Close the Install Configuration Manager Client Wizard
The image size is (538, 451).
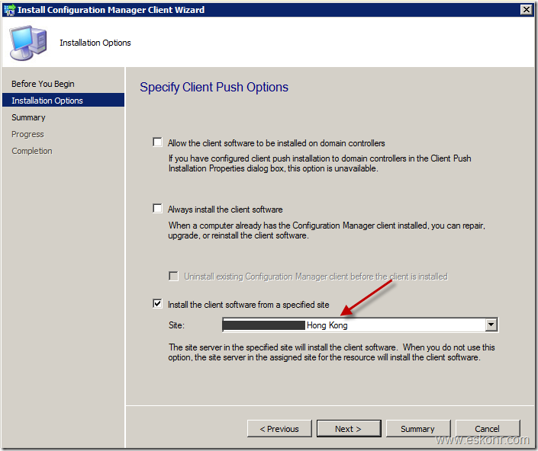coord(526,9)
